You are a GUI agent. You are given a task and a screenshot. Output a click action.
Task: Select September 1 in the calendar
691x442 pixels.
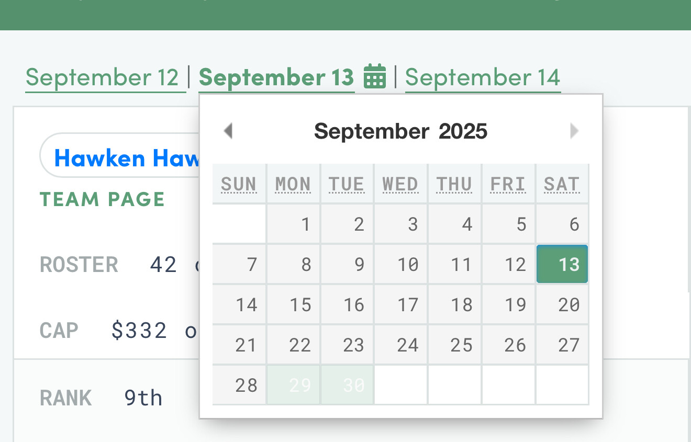294,224
